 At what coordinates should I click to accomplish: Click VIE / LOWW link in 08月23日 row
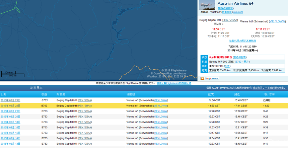tap(160, 100)
